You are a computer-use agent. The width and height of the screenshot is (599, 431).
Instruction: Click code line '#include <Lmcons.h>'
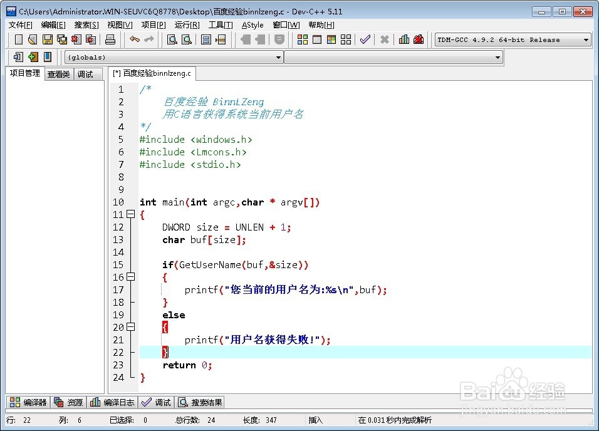pyautogui.click(x=193, y=152)
